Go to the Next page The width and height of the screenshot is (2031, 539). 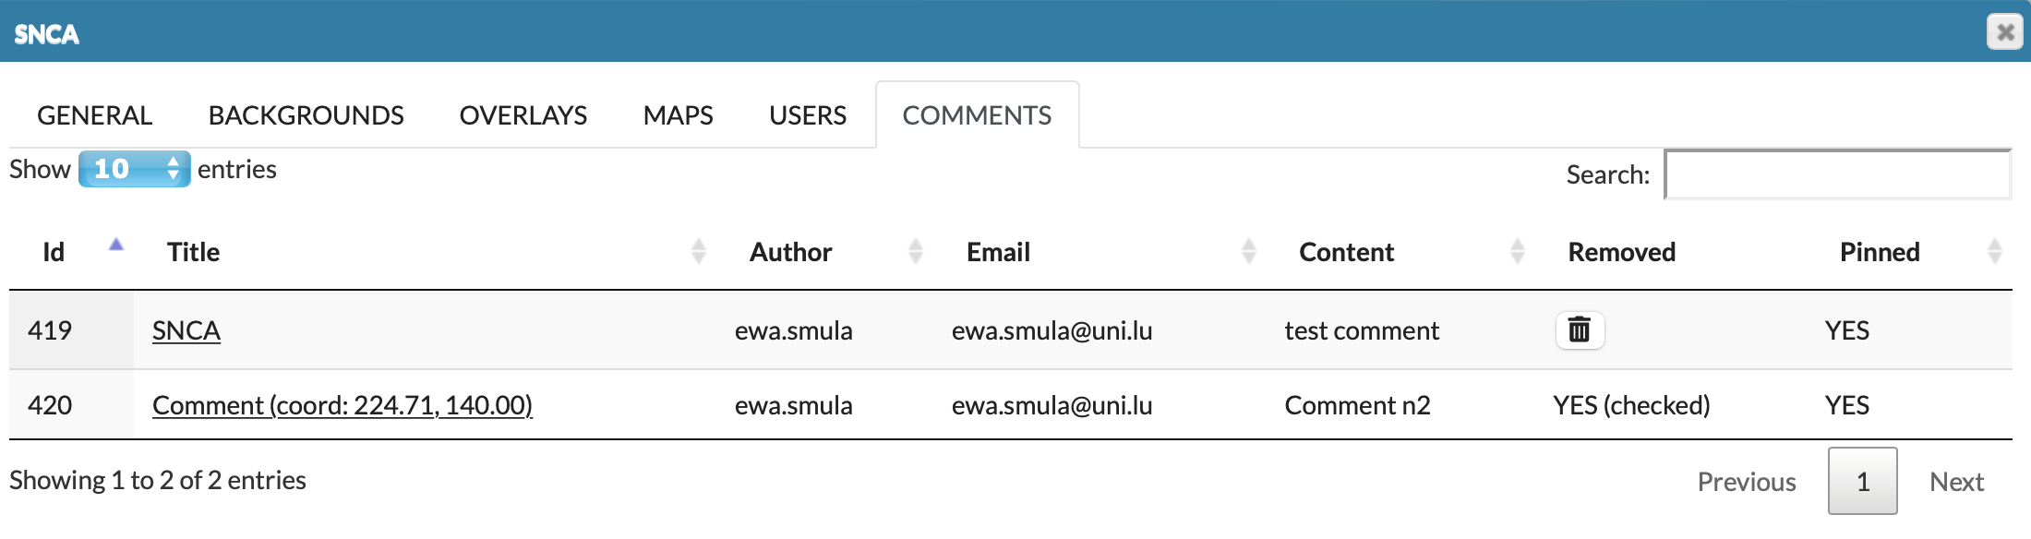1956,482
